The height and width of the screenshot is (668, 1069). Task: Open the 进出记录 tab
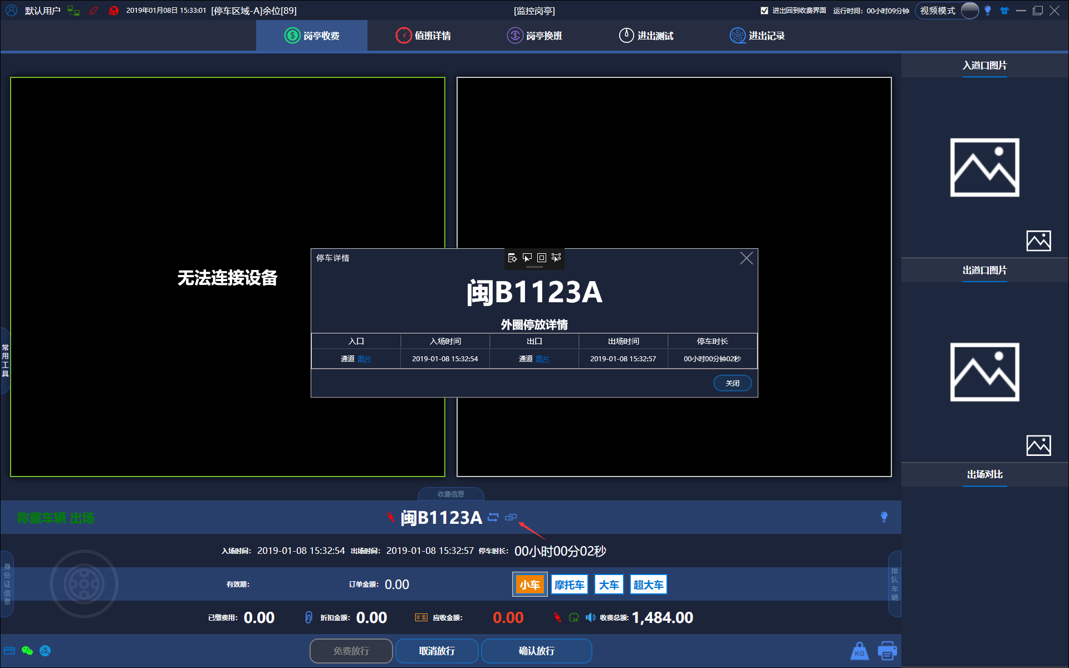click(757, 36)
